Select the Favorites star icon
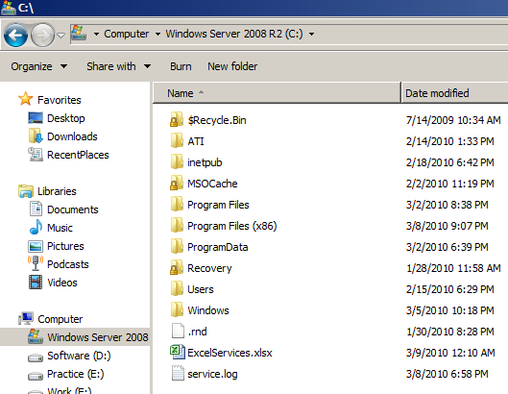508x394 pixels. click(x=26, y=99)
